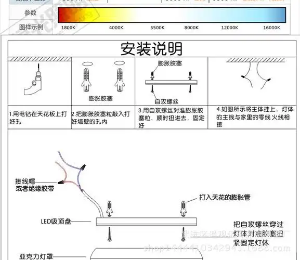Click the 把自攻螺丝穿过灯体 instruction text
This screenshot has height=260, width=300.
(258, 233)
